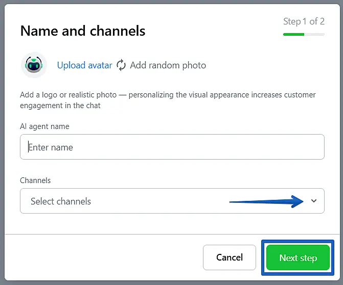Click the AI agent name label
This screenshot has width=343, height=285.
tap(44, 126)
